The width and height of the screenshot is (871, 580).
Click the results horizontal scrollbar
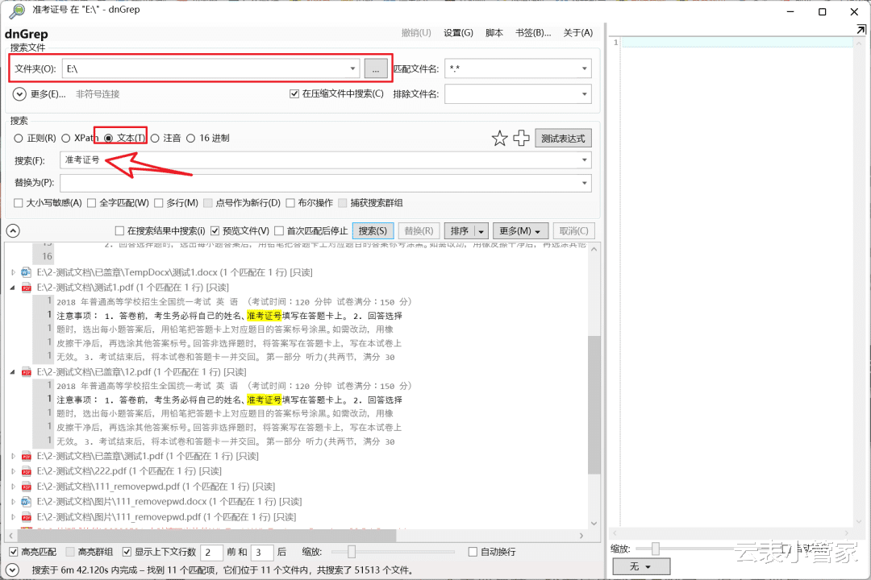click(208, 536)
